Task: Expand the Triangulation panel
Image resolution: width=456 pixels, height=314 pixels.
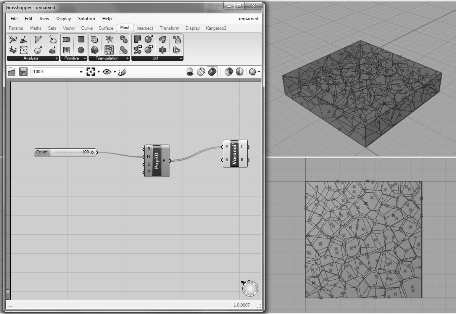Action: coord(127,58)
